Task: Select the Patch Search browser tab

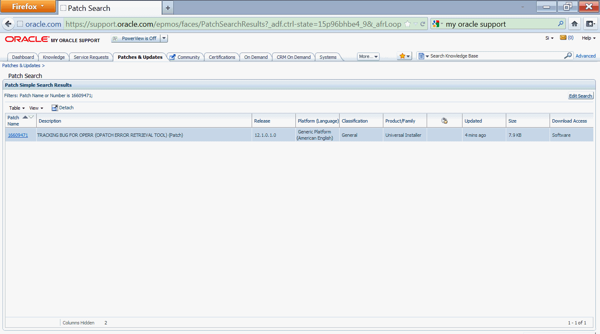Action: point(109,8)
